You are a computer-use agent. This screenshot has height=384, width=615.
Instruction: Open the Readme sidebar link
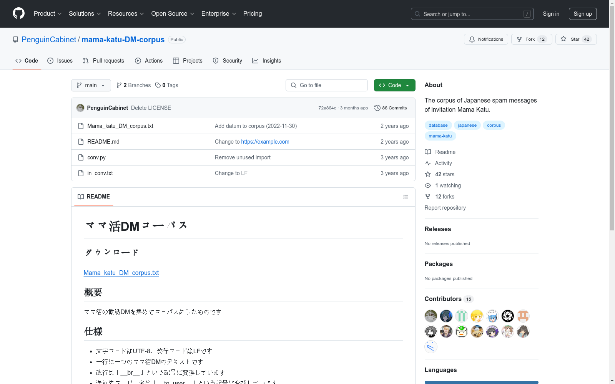(x=440, y=152)
